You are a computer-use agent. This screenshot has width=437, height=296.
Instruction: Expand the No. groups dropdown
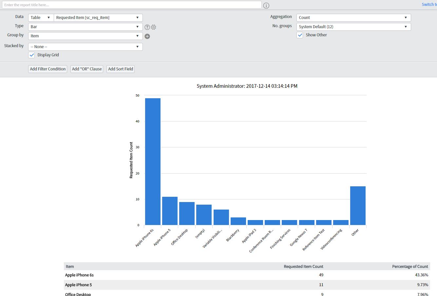pos(353,27)
